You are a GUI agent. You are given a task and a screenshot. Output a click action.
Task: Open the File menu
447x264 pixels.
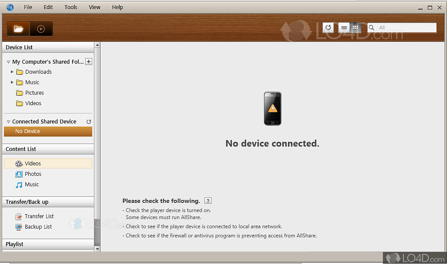coord(28,7)
